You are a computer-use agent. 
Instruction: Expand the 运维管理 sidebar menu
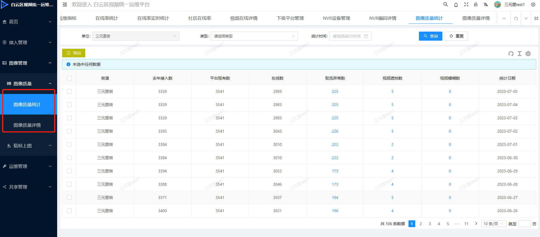coord(29,166)
